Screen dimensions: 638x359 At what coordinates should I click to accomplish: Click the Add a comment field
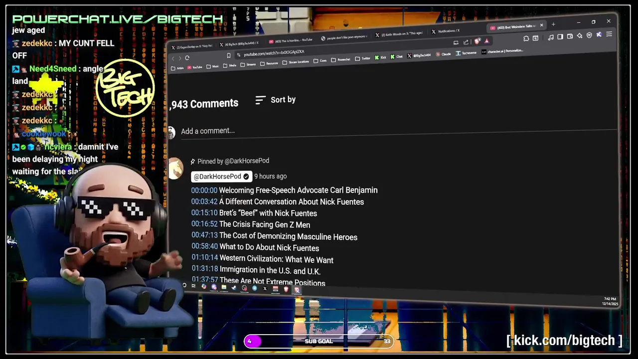coord(399,131)
